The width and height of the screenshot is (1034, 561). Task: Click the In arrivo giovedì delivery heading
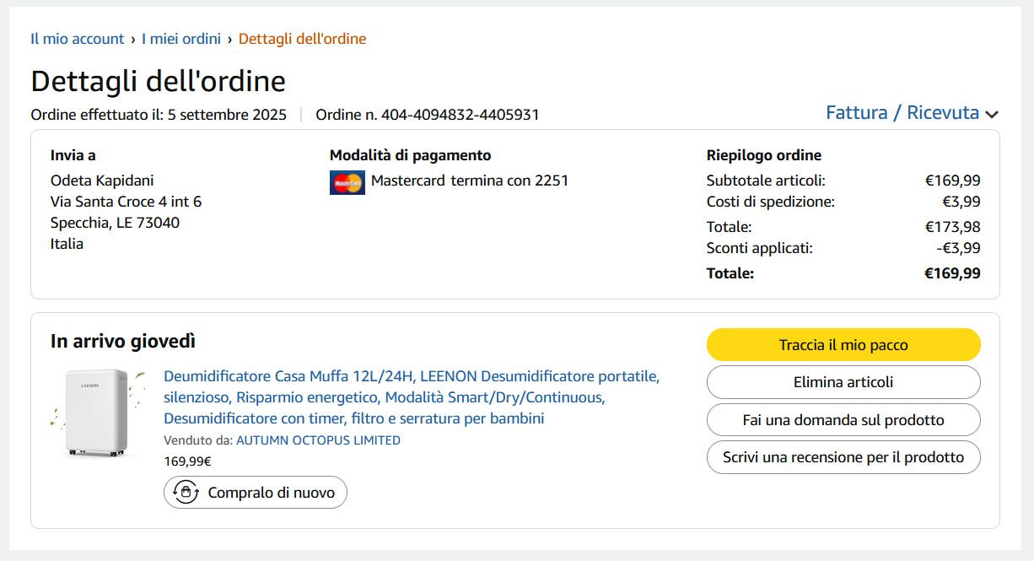123,342
